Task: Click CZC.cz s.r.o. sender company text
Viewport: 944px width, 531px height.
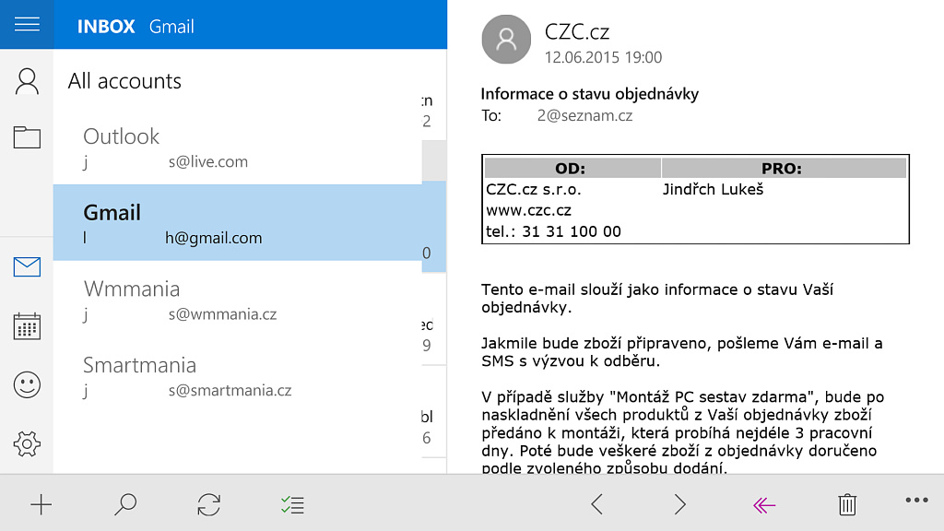Action: 534,190
